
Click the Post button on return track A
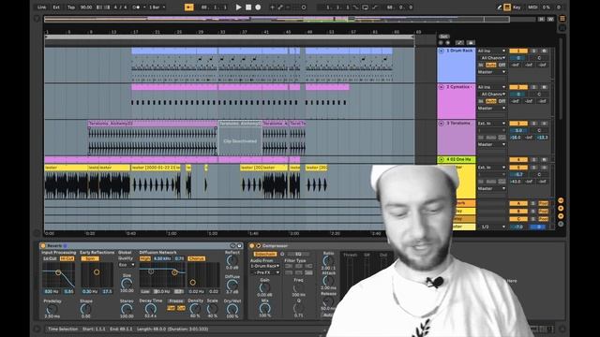click(x=544, y=204)
